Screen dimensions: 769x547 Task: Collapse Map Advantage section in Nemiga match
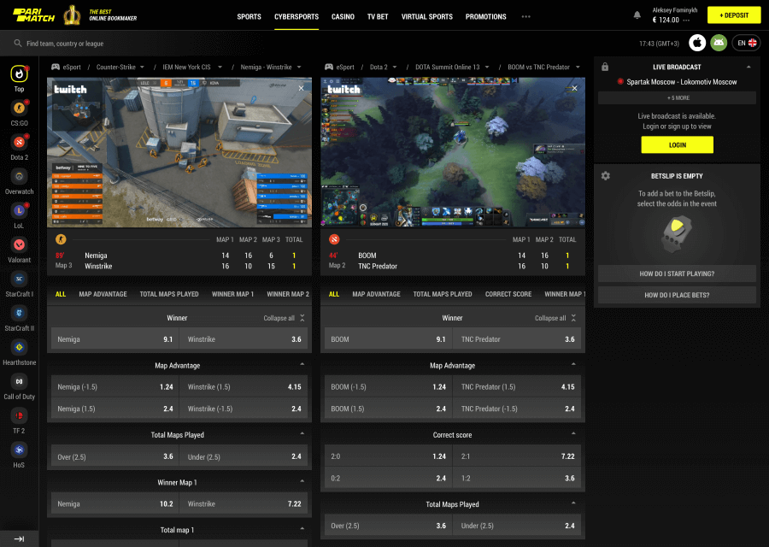pyautogui.click(x=302, y=364)
